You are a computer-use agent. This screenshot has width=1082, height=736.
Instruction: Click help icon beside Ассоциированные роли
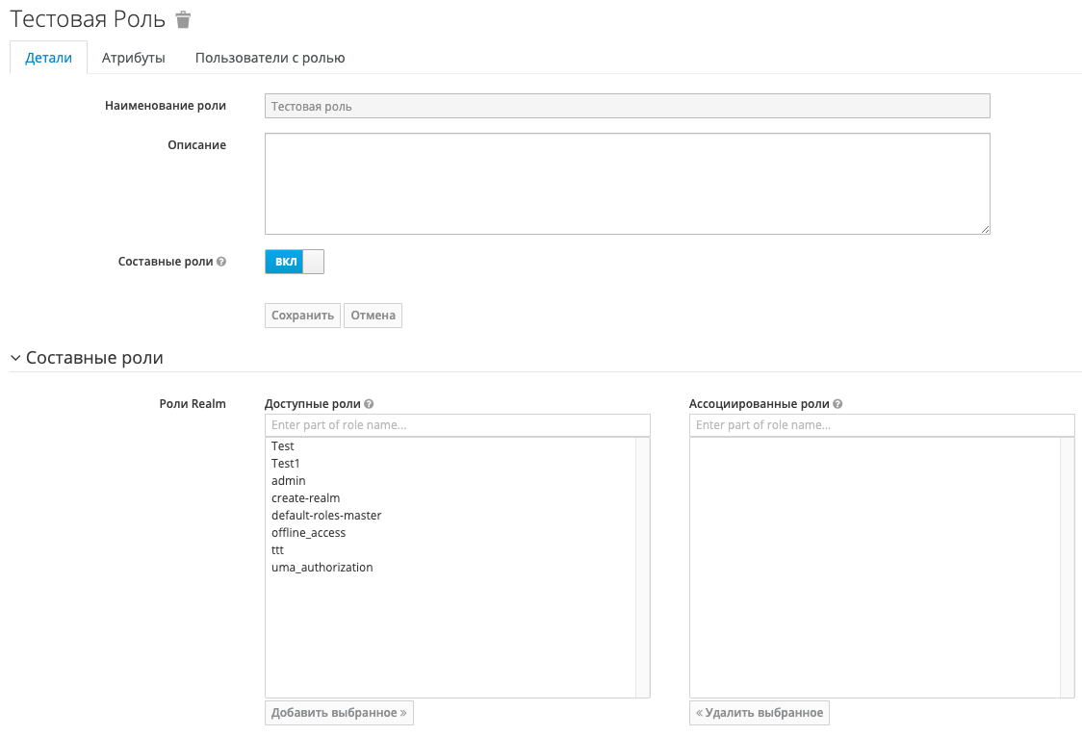837,405
